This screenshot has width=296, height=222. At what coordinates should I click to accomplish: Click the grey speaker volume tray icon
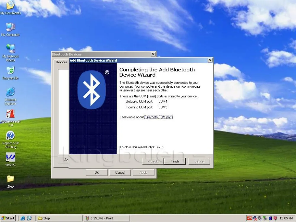click(x=260, y=218)
